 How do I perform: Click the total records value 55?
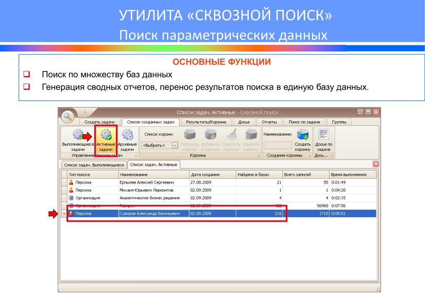tap(326, 182)
